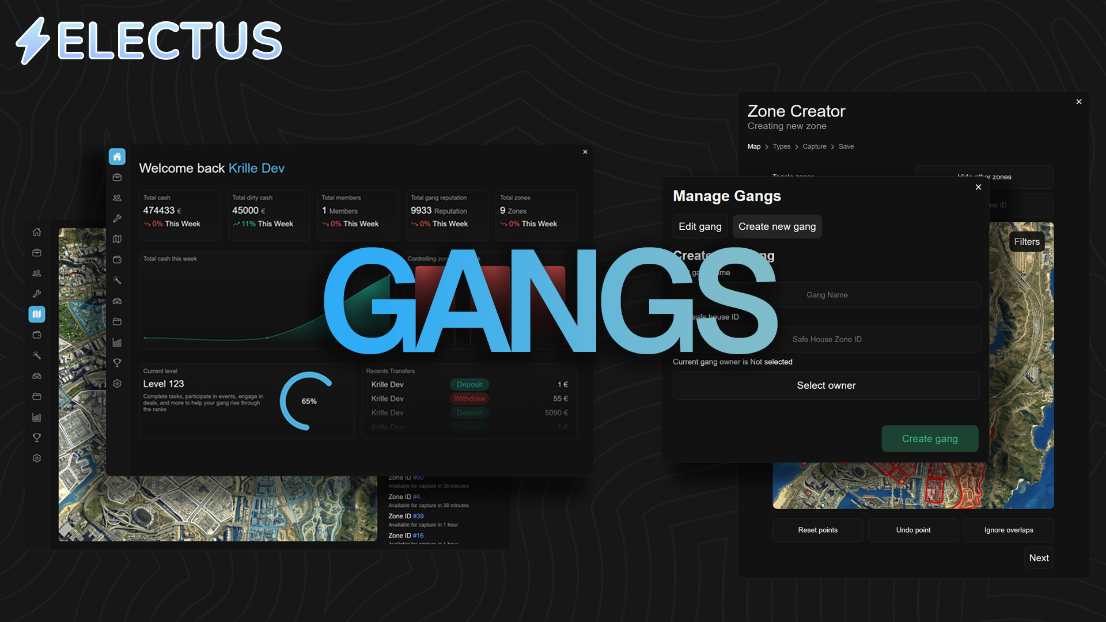Click Select owner in Manage Gangs
This screenshot has height=622, width=1106.
[826, 385]
